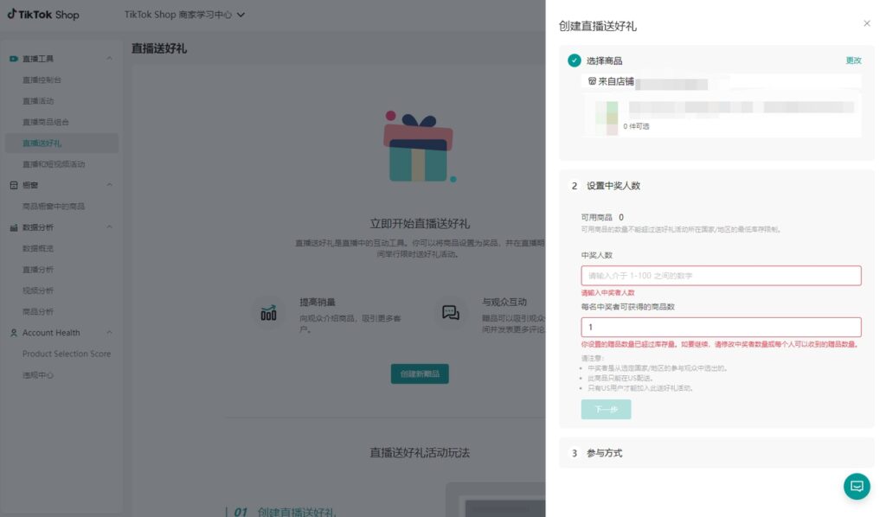The height and width of the screenshot is (517, 886).
Task: Click the 数据分析 chart icon in sidebar
Action: 14,227
